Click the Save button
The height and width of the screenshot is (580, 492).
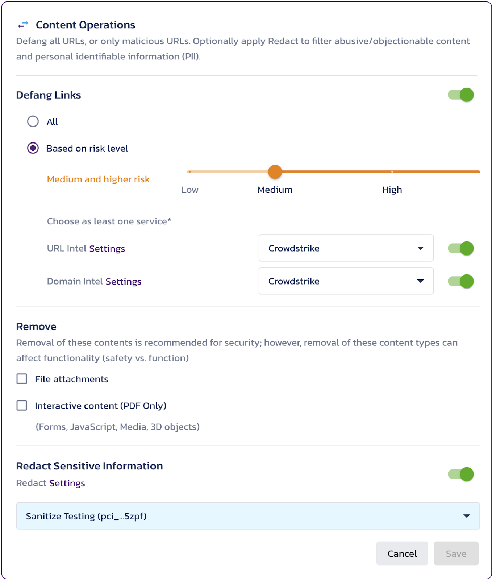tap(456, 554)
